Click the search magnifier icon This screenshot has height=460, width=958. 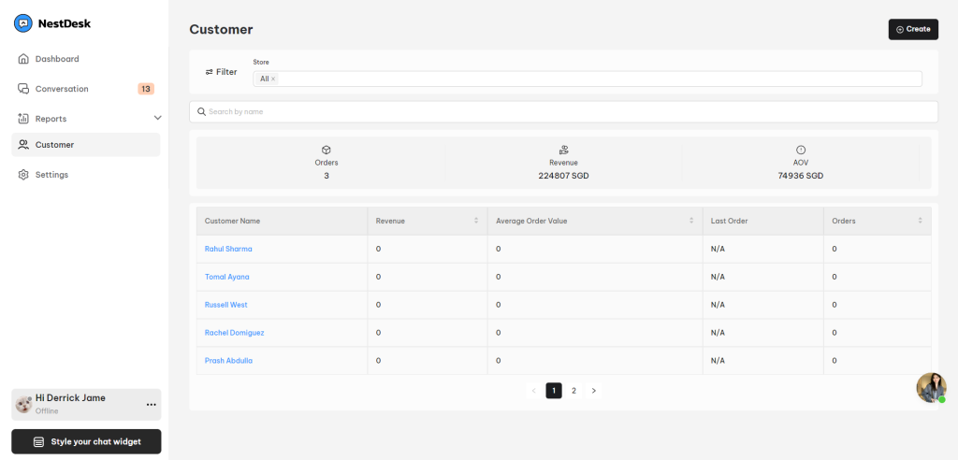(x=201, y=112)
